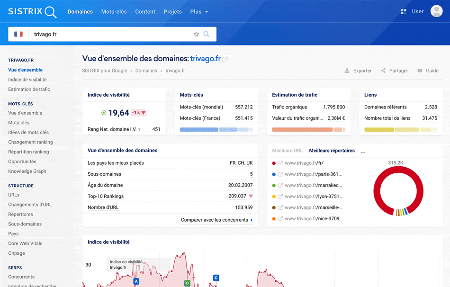450x287 pixels.
Task: Open external link icon for trivago.fr/paris-361
Action: pos(281,174)
